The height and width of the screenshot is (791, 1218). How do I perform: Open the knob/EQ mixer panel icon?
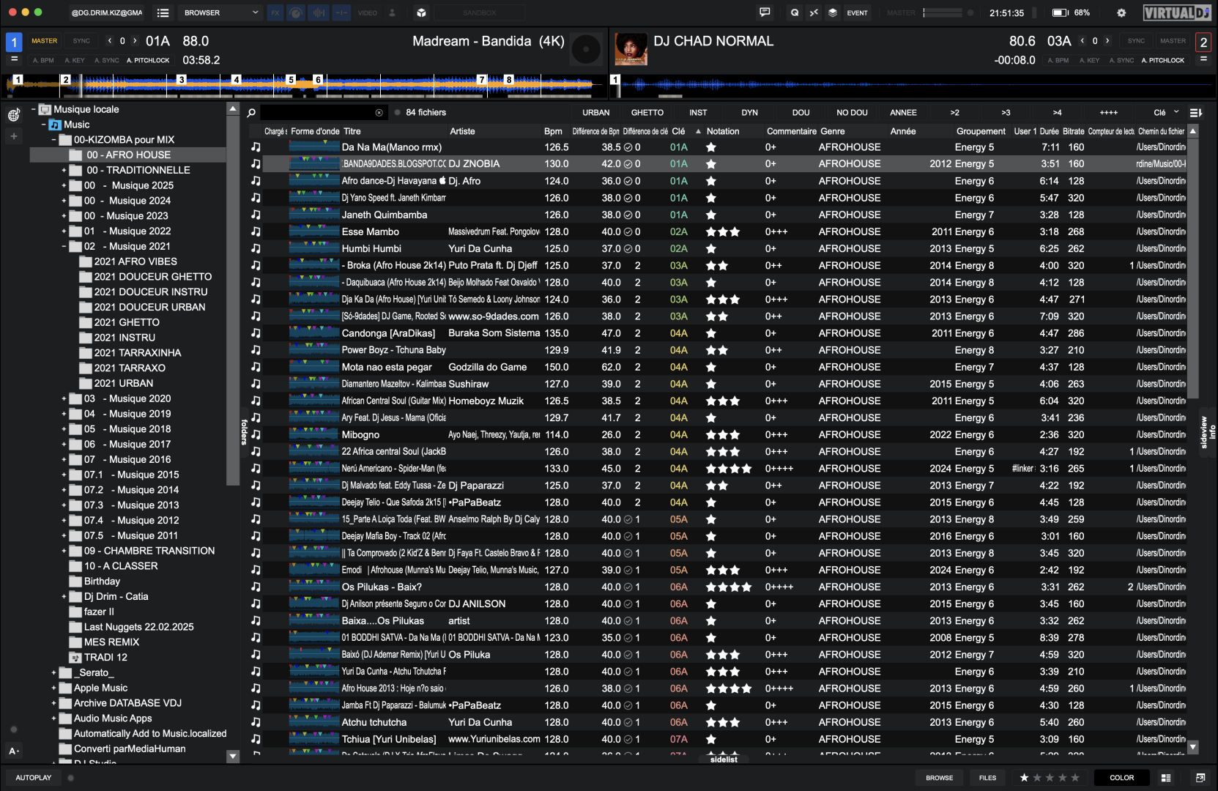[296, 12]
